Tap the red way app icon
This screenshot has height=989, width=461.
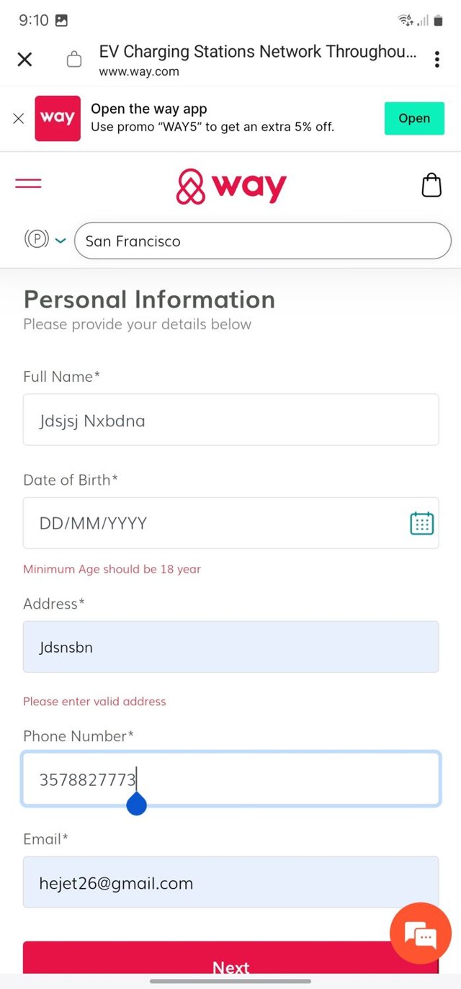(58, 118)
